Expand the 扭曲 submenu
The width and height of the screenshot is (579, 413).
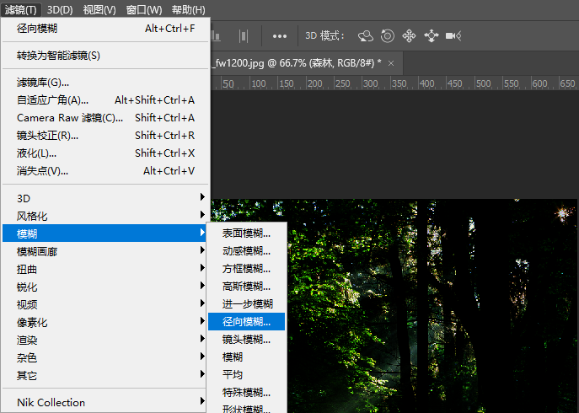click(x=105, y=269)
